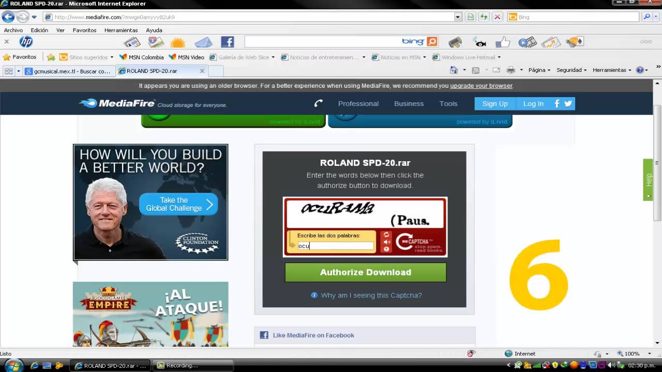
Task: Open the maps icon in HP toolbar
Action: [156, 42]
